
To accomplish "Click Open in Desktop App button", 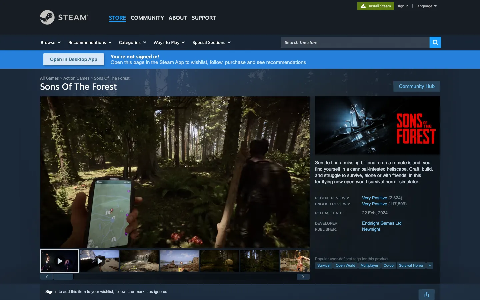I will tap(74, 59).
